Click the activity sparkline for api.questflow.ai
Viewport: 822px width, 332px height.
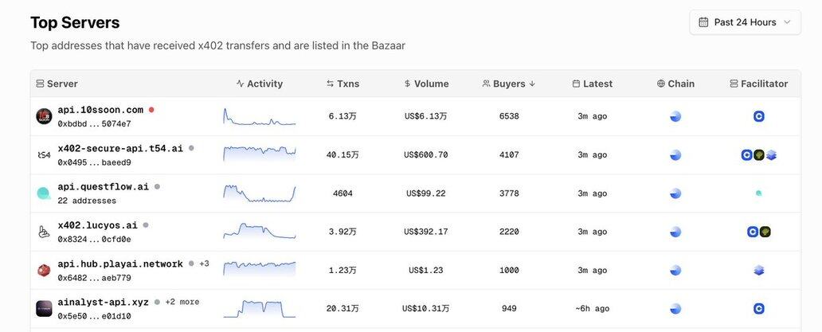point(260,193)
